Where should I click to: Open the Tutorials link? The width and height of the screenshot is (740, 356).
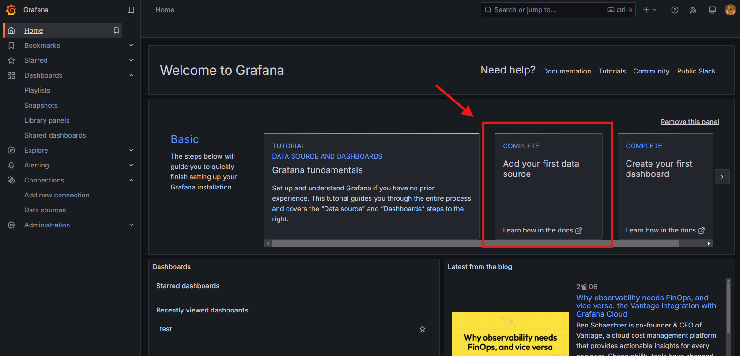(x=612, y=71)
